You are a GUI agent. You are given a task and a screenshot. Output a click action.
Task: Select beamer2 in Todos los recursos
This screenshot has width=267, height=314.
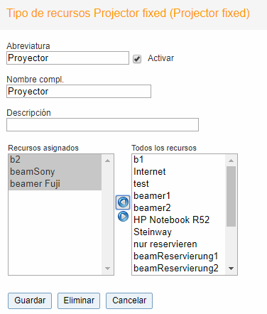tap(179, 208)
